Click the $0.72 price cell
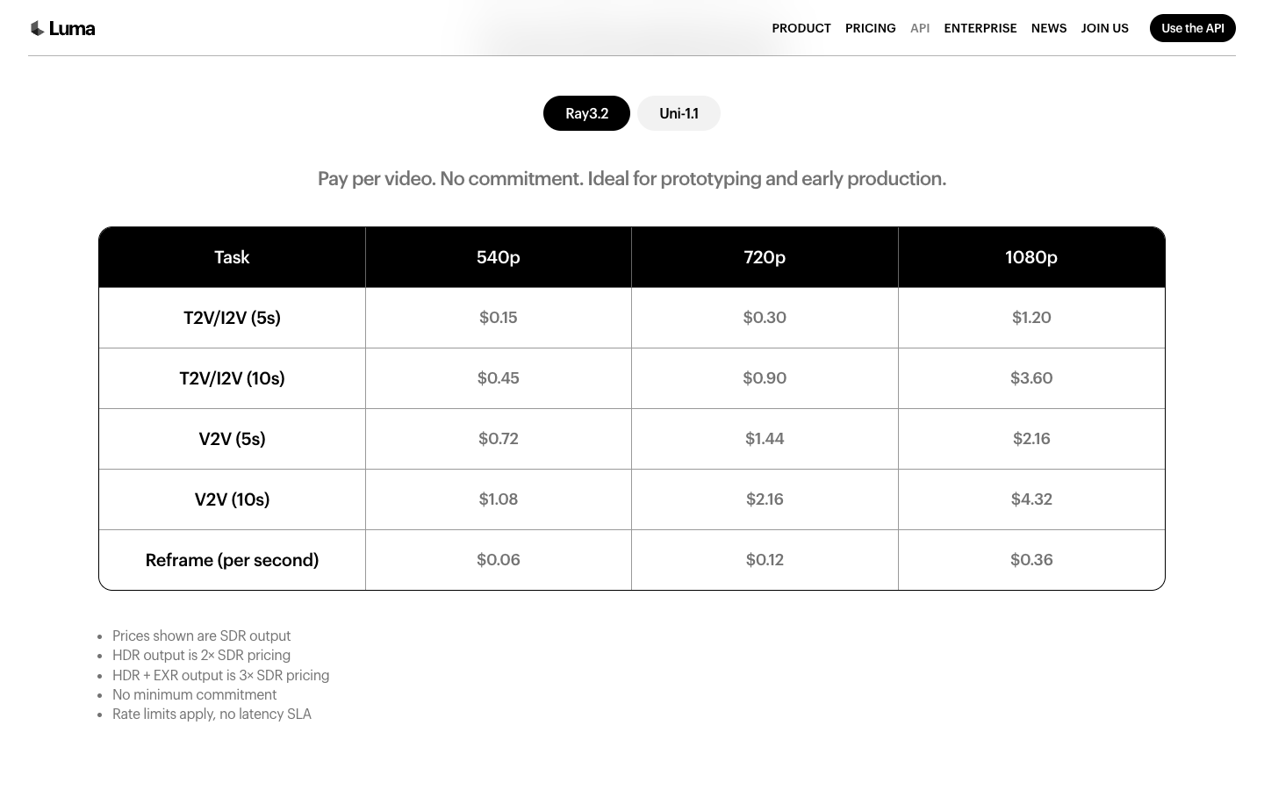The width and height of the screenshot is (1264, 790). click(x=499, y=439)
